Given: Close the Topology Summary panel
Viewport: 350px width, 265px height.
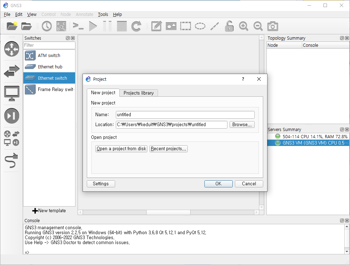Looking at the screenshot, I should [x=347, y=38].
